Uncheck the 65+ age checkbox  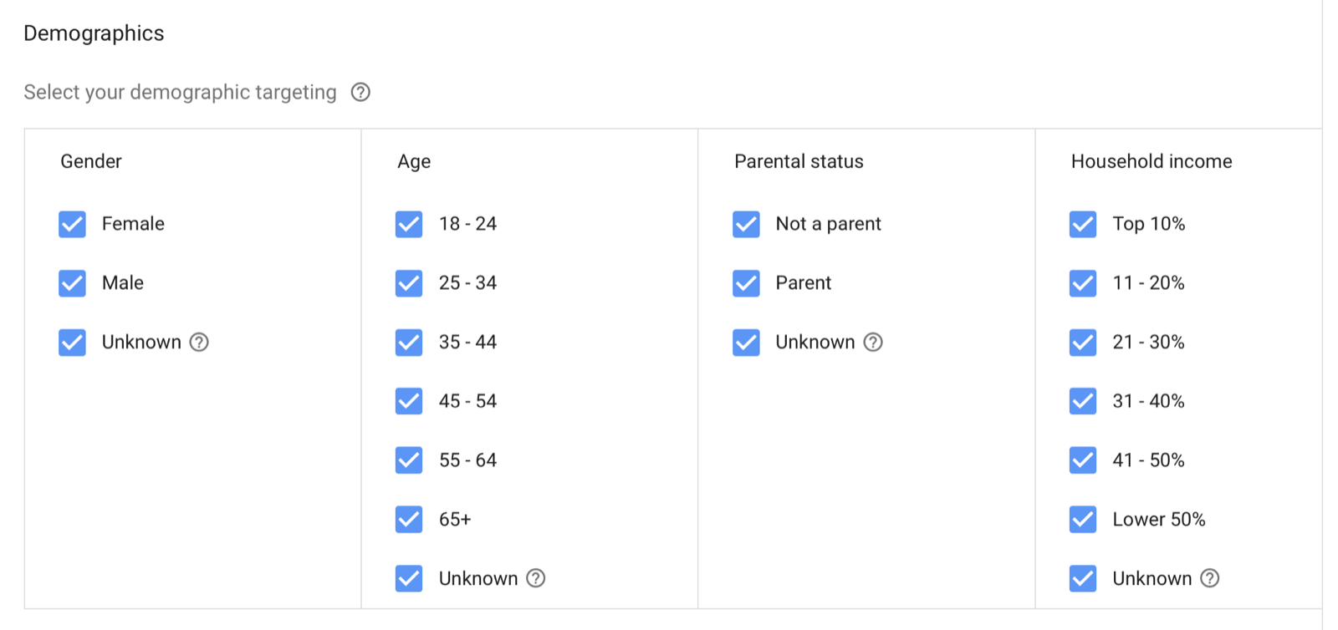pos(409,520)
